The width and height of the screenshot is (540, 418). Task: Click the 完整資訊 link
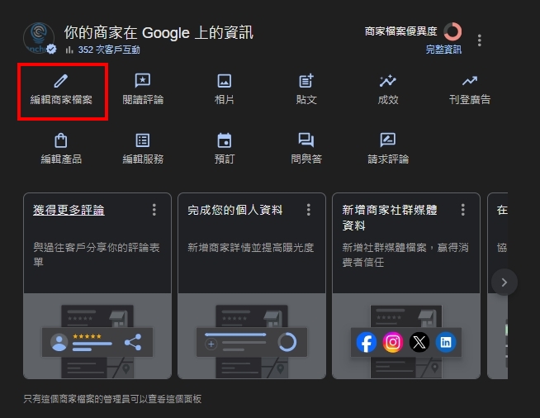click(443, 50)
